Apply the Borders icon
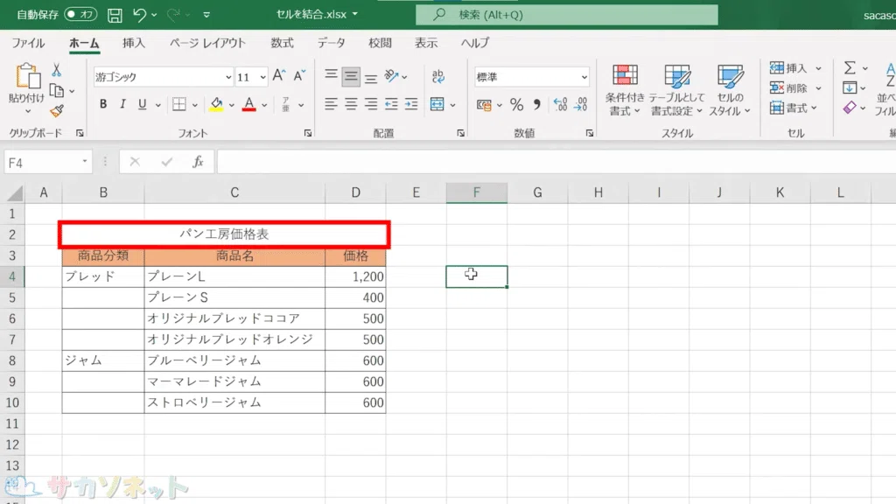Screen dimensions: 896x504 179,104
